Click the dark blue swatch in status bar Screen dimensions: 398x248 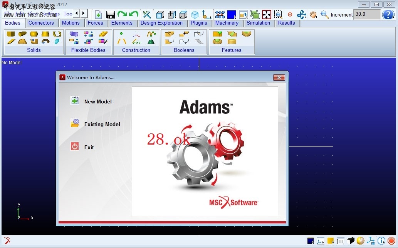[x=310, y=241]
